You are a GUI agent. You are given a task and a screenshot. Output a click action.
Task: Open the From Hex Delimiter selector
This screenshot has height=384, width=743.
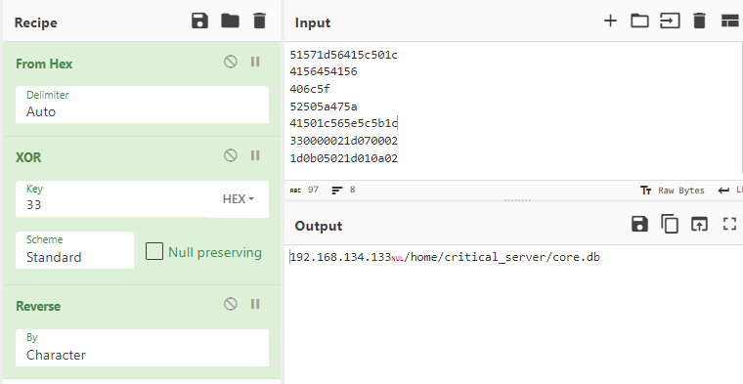point(142,105)
